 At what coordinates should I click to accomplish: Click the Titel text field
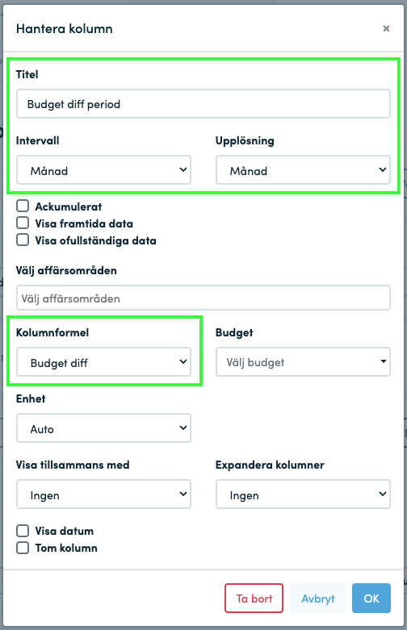(x=203, y=104)
